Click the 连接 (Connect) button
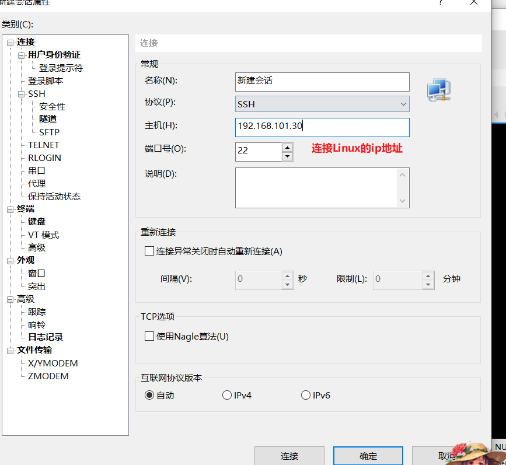The height and width of the screenshot is (465, 506). (x=289, y=456)
